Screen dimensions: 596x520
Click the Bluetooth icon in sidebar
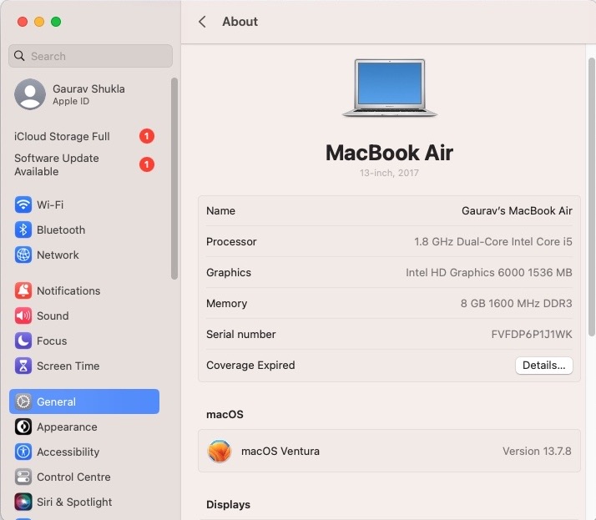point(23,230)
